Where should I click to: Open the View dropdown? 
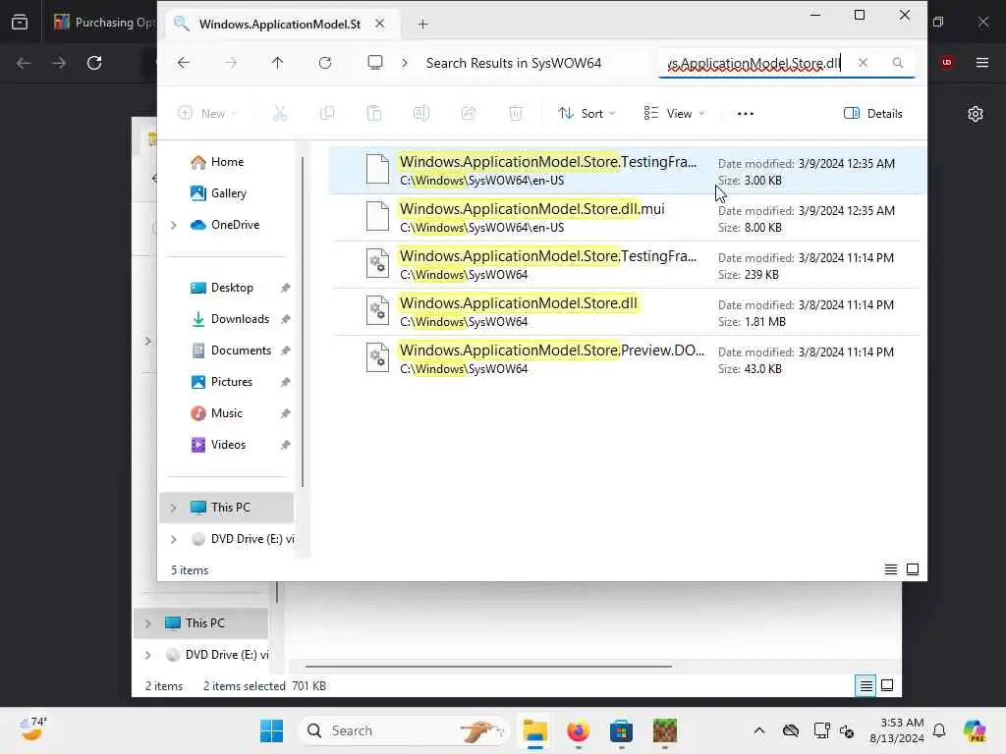674,114
